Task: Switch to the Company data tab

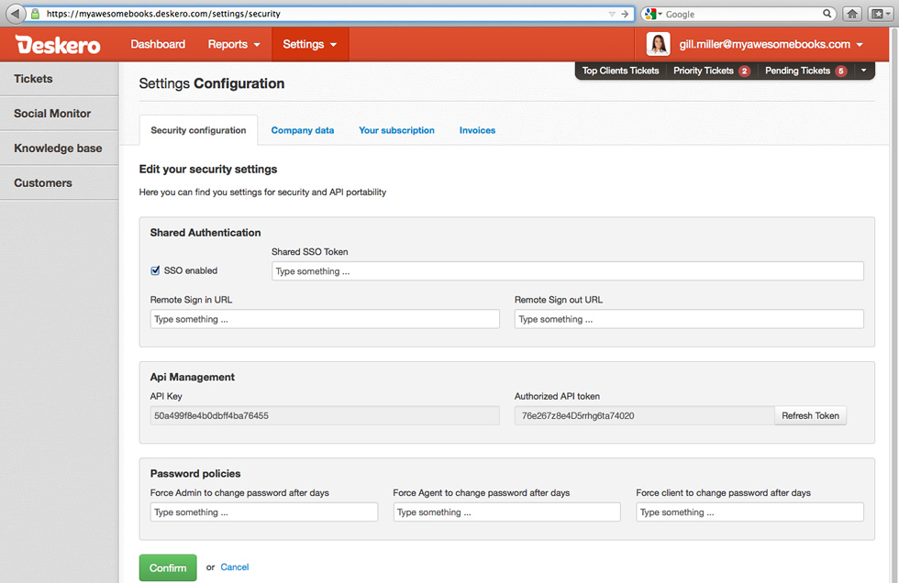Action: click(303, 130)
